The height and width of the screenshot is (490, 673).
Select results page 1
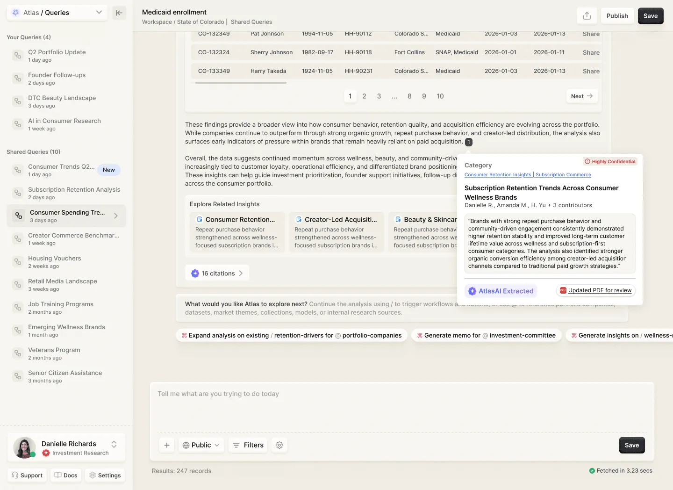[350, 96]
